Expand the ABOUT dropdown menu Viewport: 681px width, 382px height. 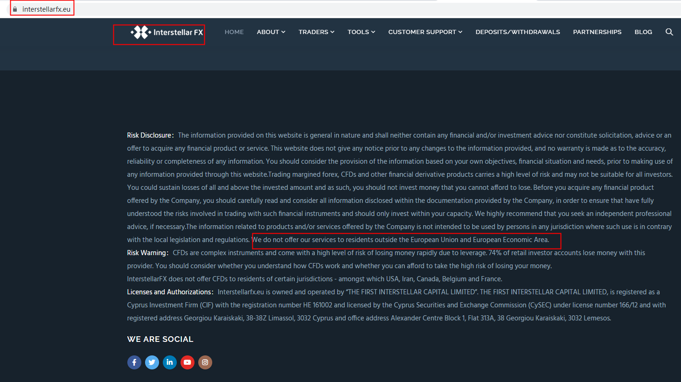271,32
